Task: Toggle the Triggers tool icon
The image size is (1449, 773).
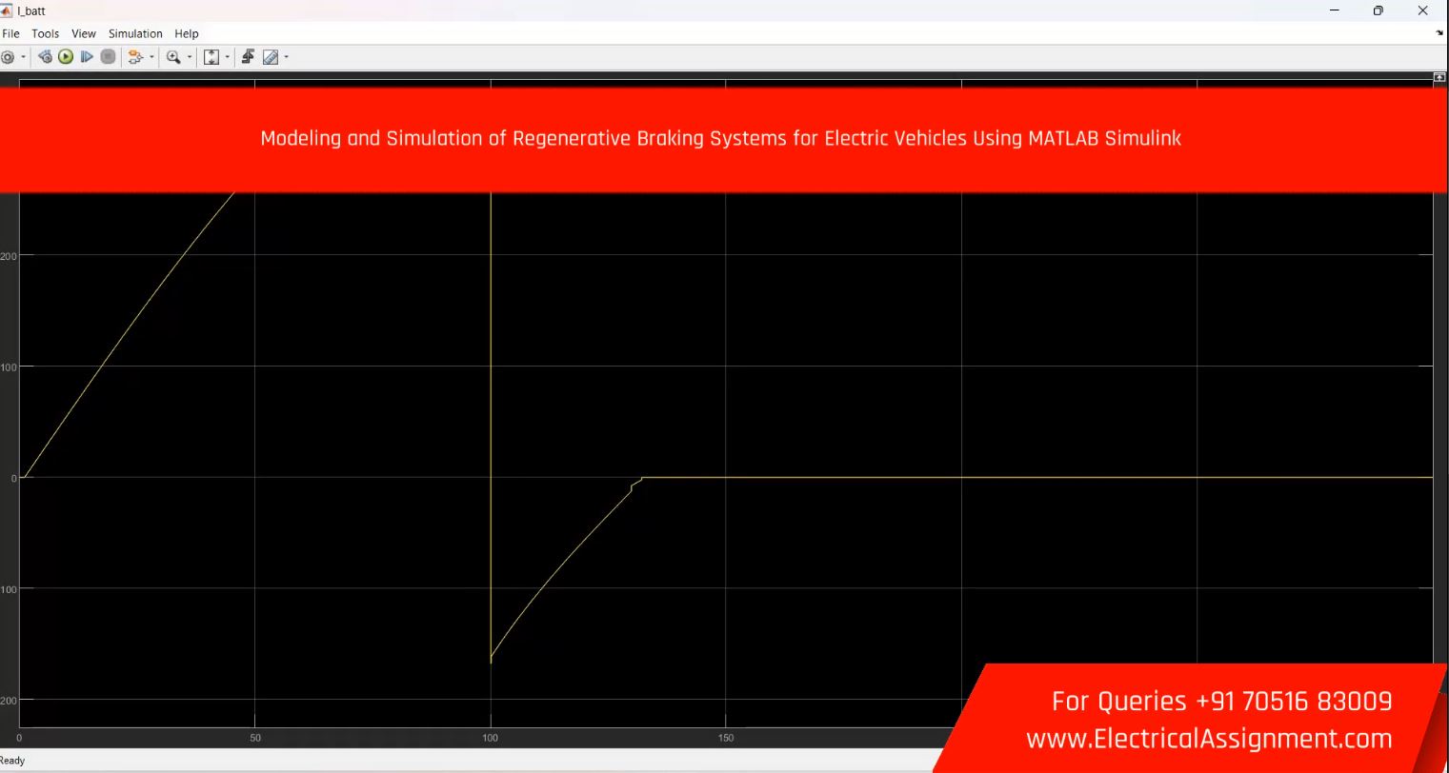Action: coord(248,57)
